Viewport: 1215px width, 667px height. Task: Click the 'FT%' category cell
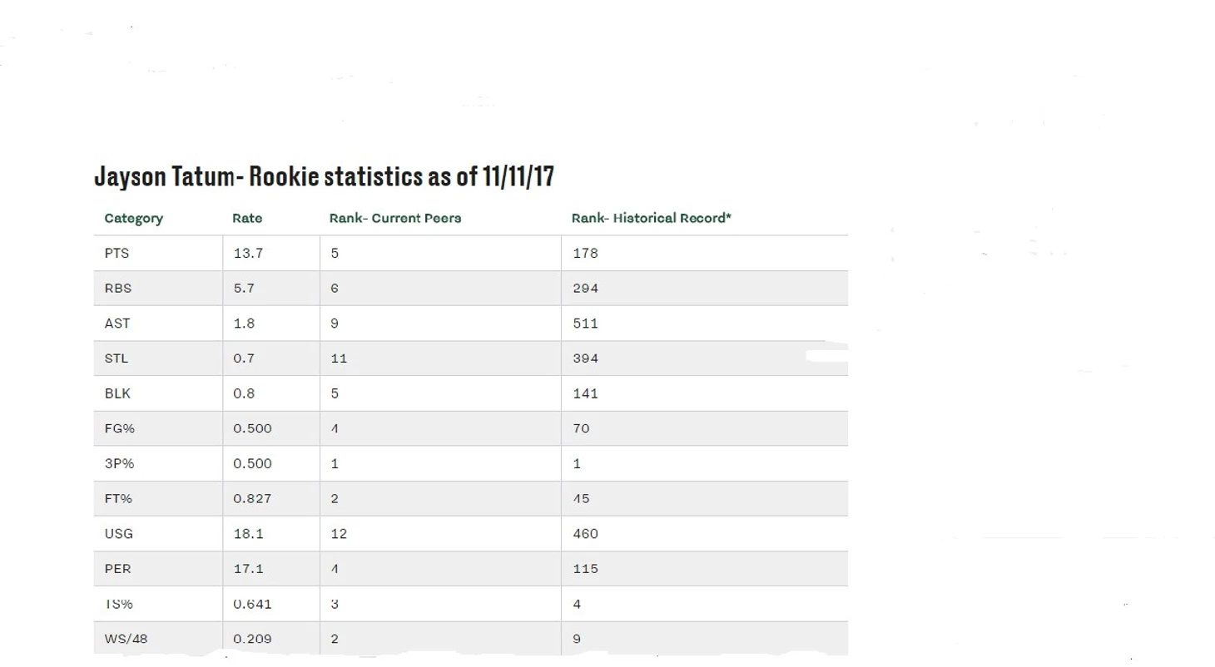(x=118, y=498)
